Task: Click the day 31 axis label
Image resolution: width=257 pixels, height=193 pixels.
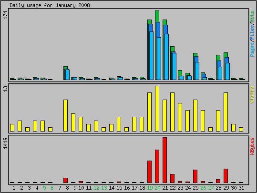Action: click(241, 188)
